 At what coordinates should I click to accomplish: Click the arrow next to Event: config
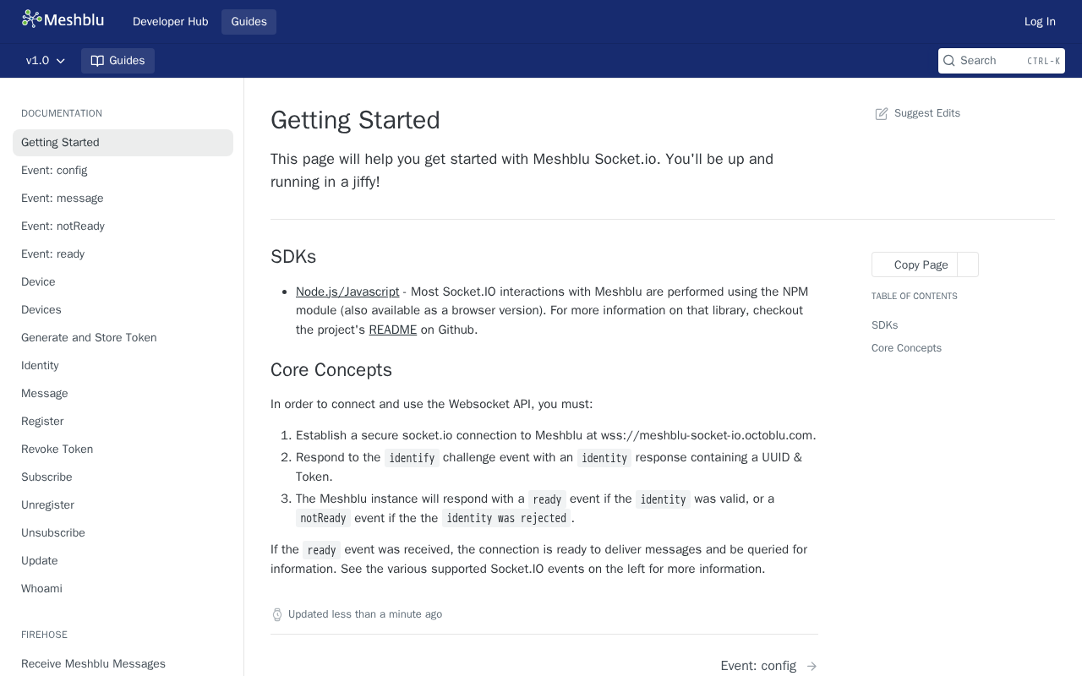click(811, 666)
